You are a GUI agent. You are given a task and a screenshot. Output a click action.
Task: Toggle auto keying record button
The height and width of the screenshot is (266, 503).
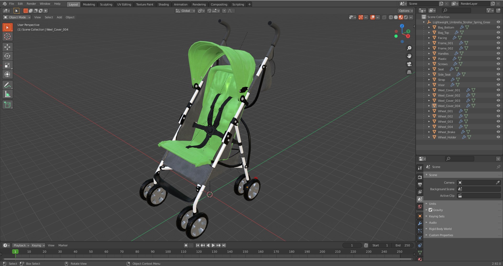coord(186,245)
